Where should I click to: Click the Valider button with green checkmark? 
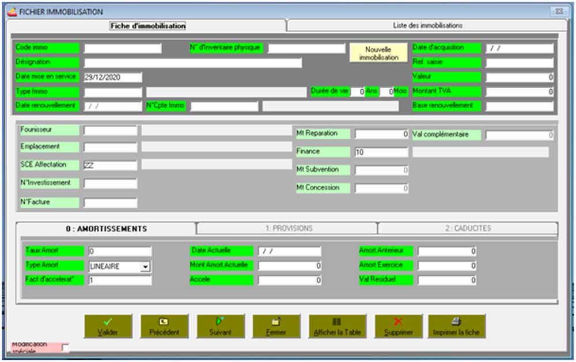coord(108,326)
